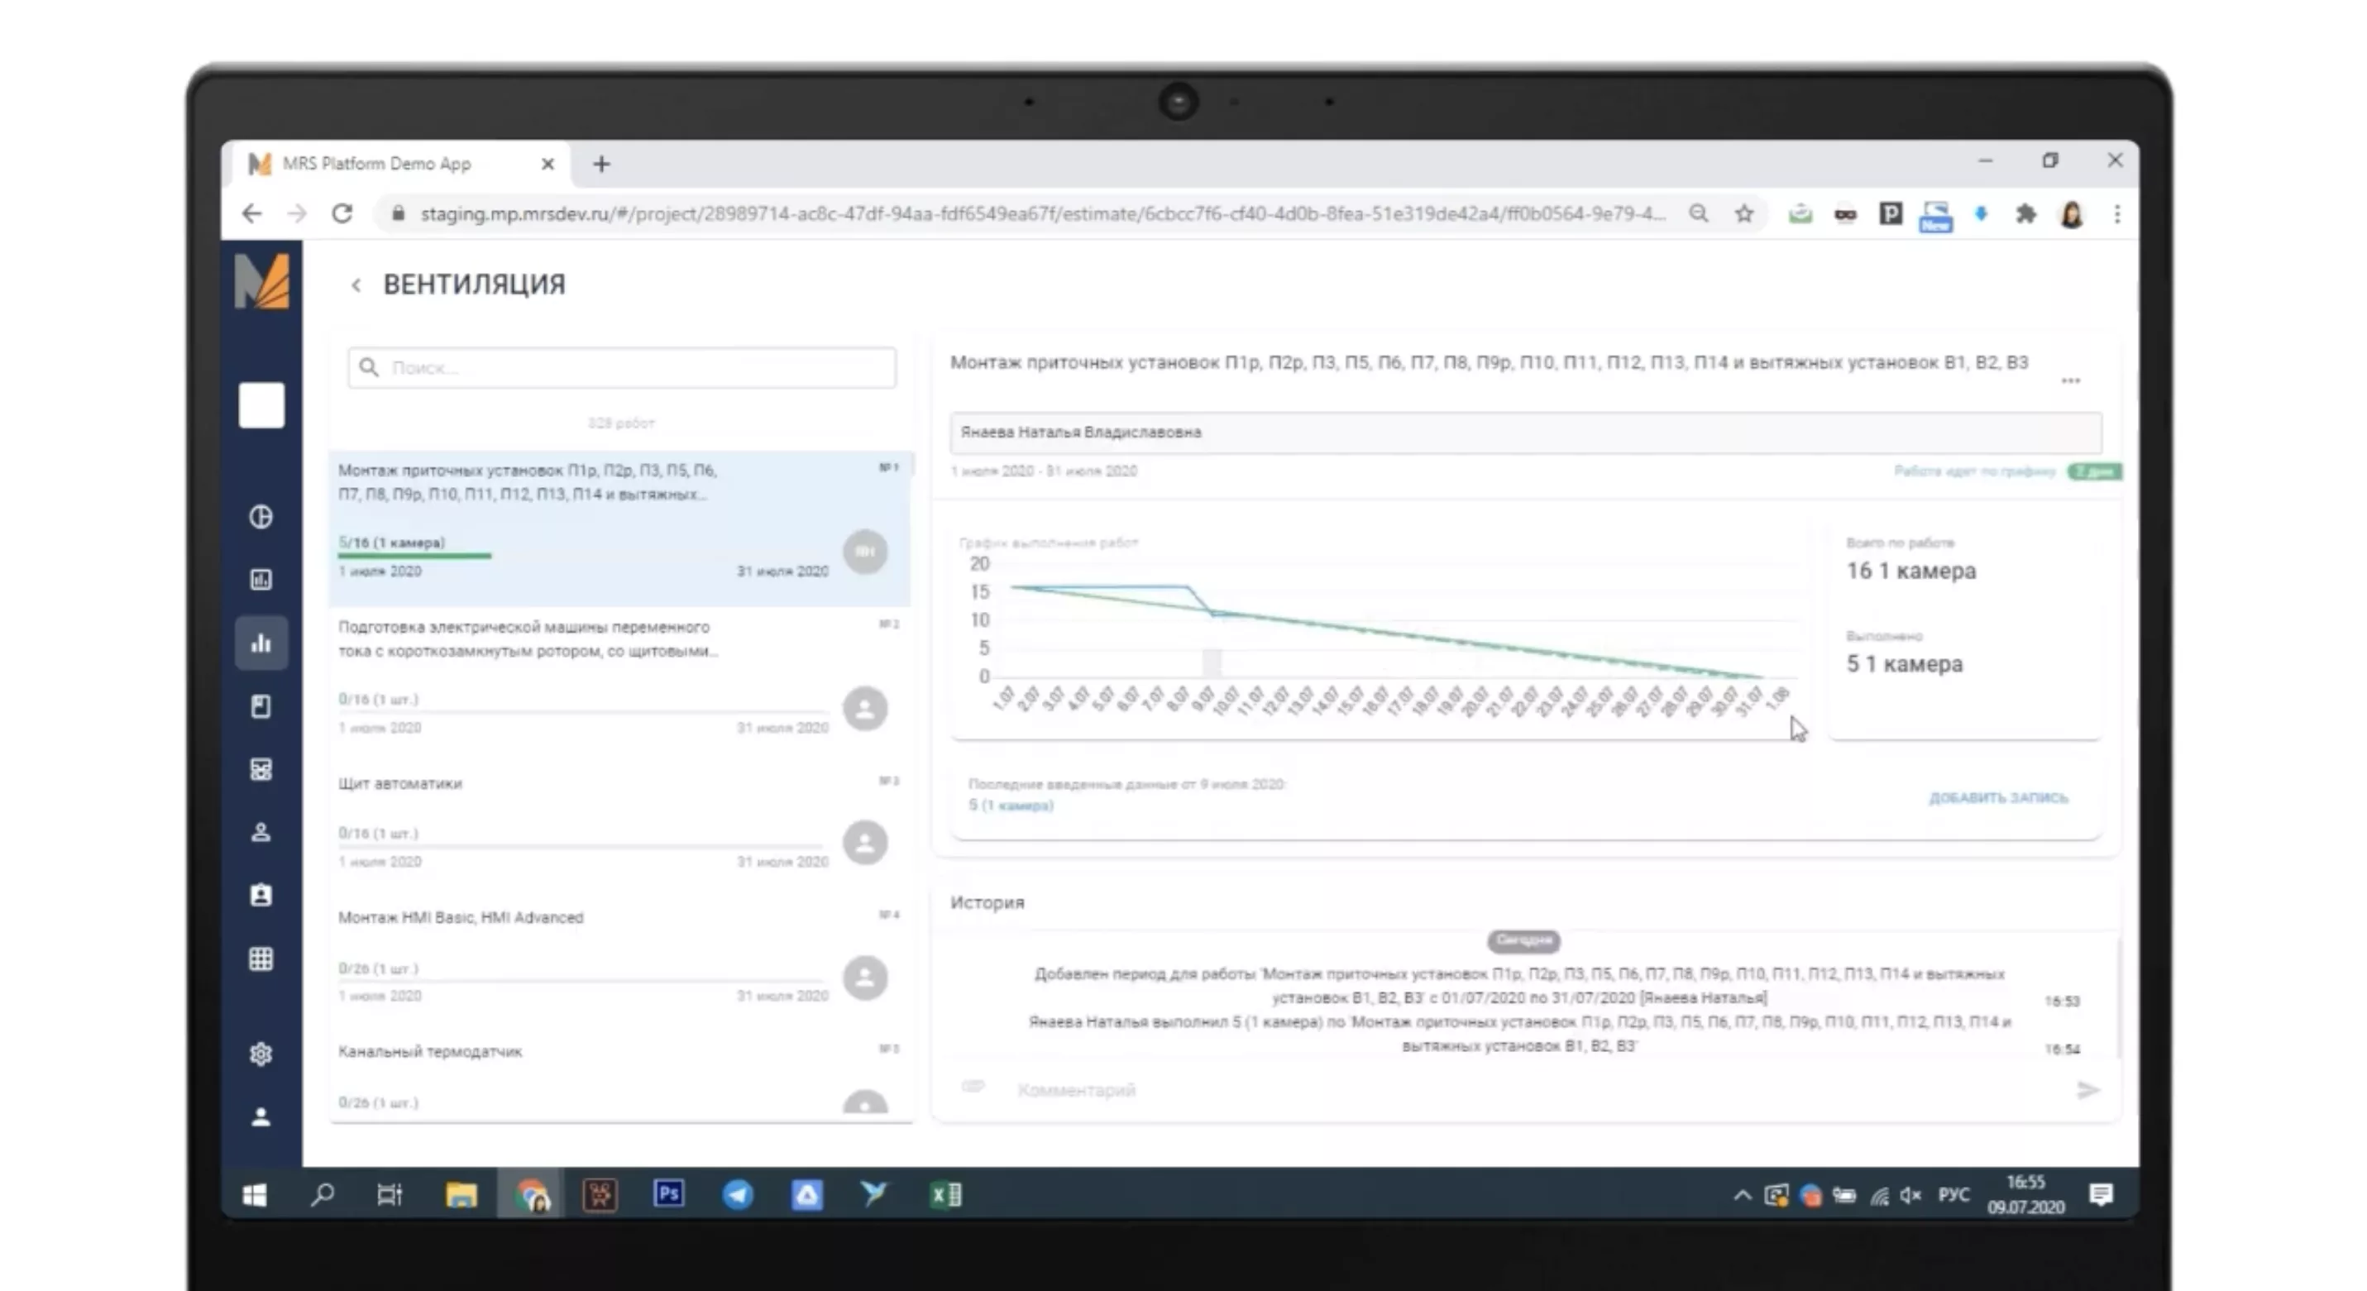Send comment with the arrow icon
The width and height of the screenshot is (2367, 1291).
(2087, 1090)
